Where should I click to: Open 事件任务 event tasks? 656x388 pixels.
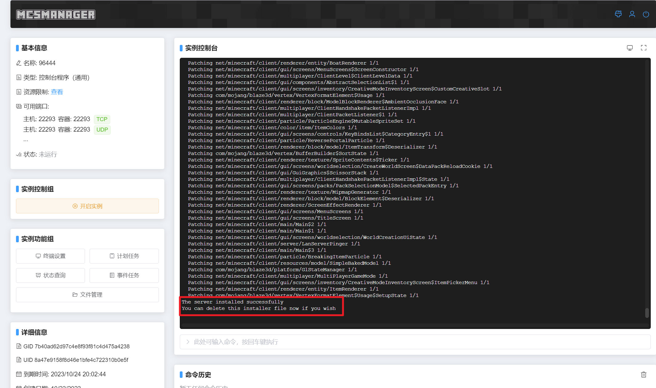[124, 275]
